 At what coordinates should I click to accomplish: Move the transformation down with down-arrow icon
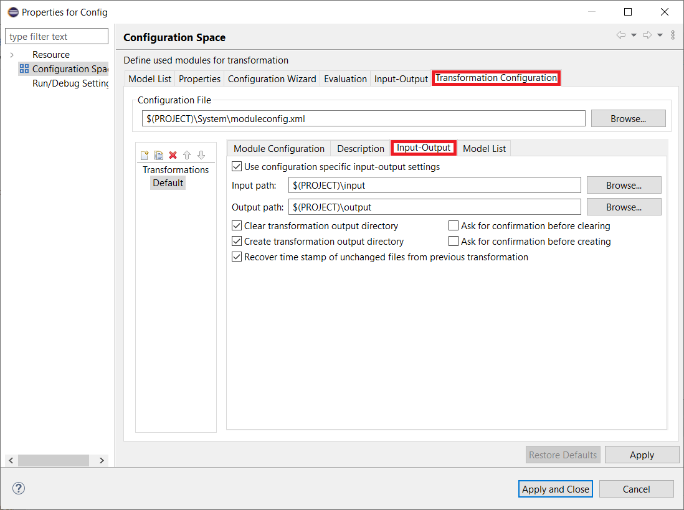click(x=201, y=154)
